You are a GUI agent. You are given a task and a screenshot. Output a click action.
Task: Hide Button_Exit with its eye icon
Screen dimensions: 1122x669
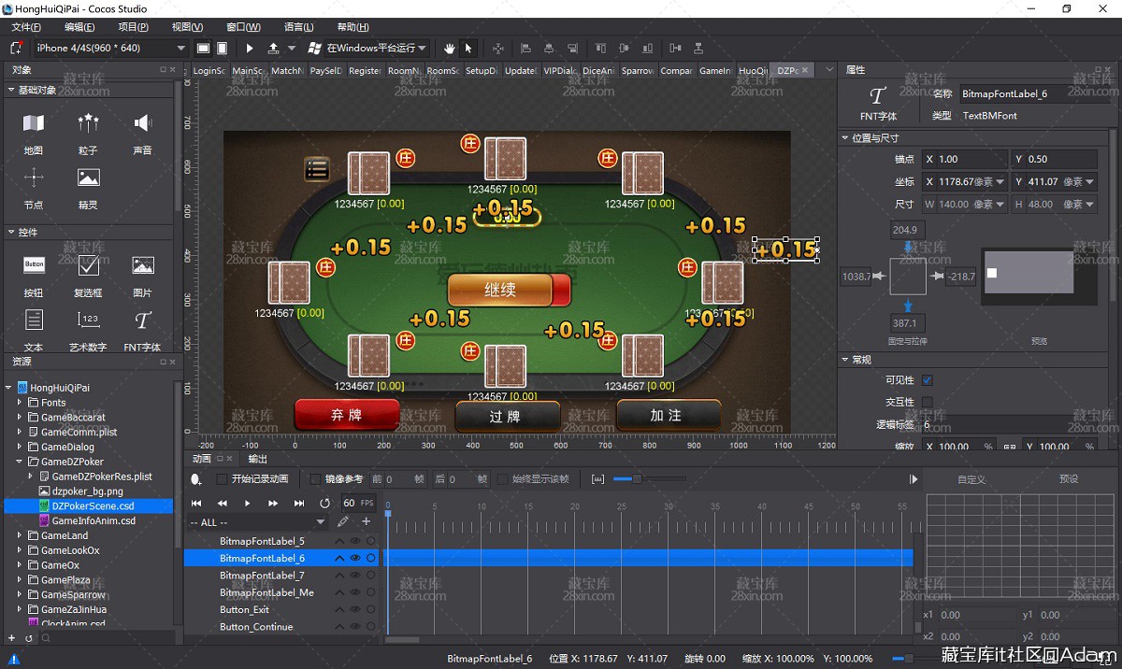[355, 609]
